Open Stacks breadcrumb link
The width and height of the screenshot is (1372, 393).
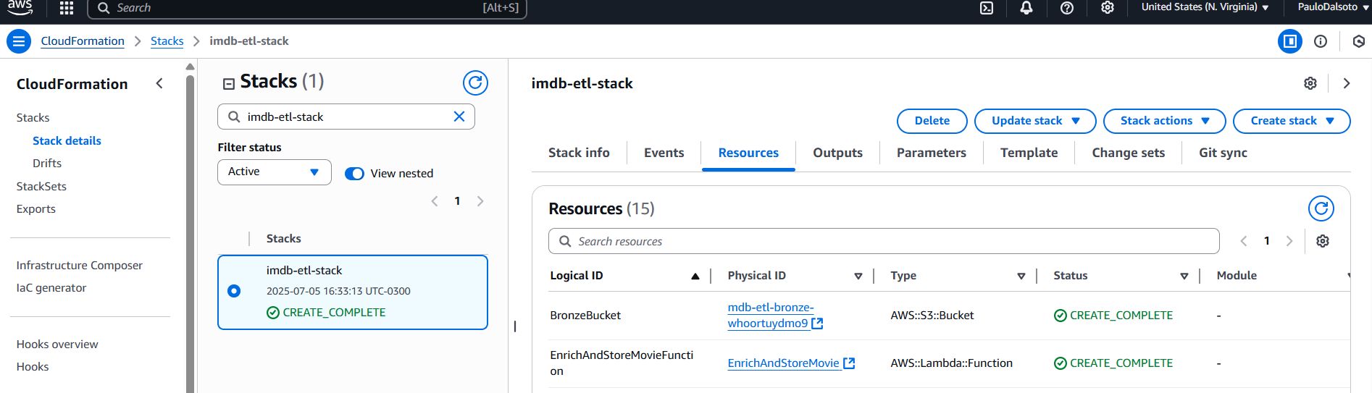[x=167, y=41]
